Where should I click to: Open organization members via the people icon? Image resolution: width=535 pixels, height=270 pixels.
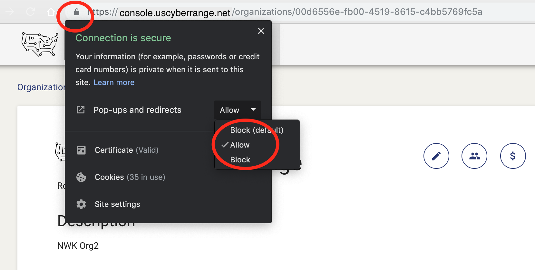pyautogui.click(x=474, y=156)
